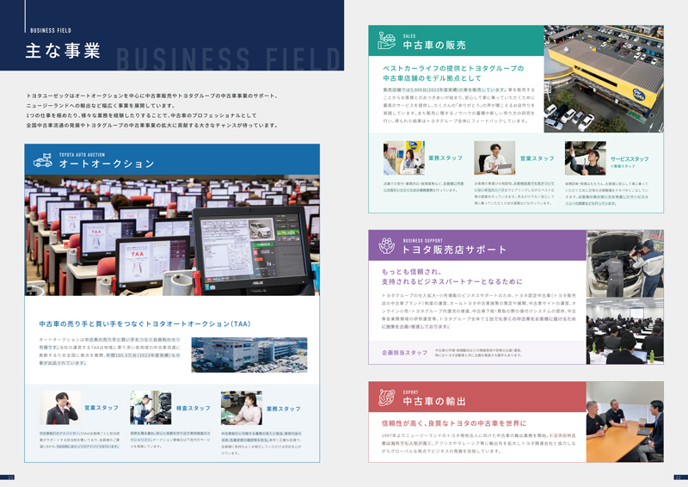
Task: Click the flower-in-hands business support icon
Action: point(386,246)
